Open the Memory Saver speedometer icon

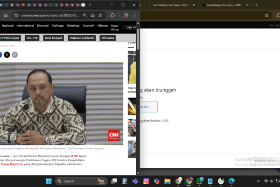pyautogui.click(x=92, y=15)
